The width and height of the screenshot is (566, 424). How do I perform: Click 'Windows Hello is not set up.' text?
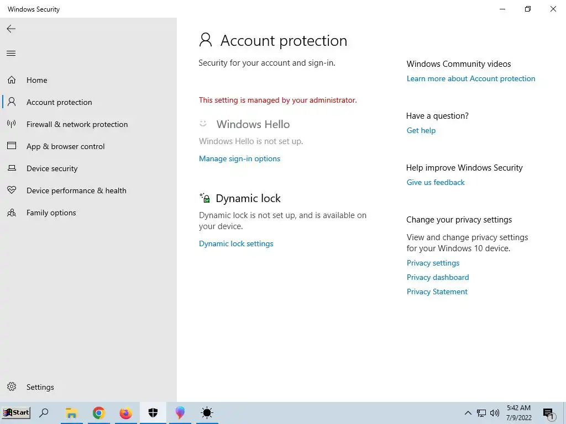click(251, 141)
